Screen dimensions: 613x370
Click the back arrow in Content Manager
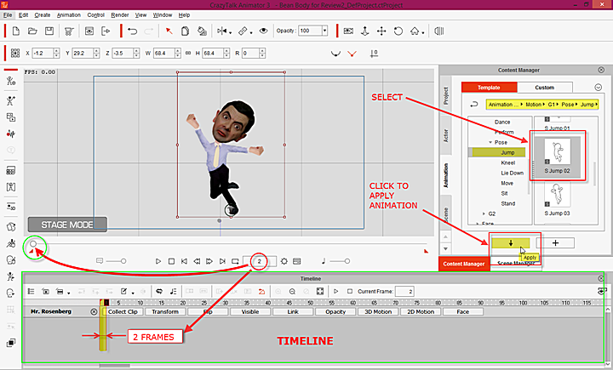(x=474, y=105)
